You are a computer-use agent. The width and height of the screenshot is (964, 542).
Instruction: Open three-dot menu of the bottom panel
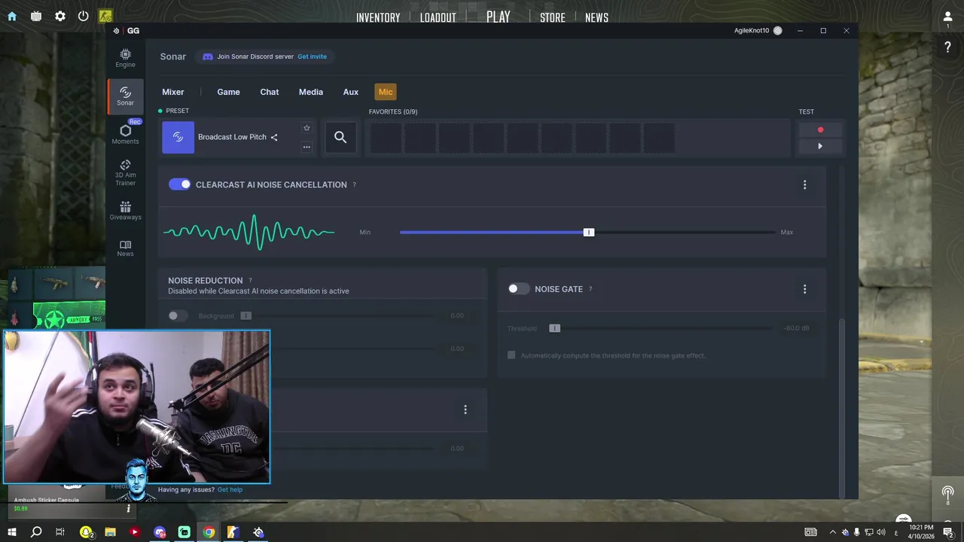tap(465, 410)
